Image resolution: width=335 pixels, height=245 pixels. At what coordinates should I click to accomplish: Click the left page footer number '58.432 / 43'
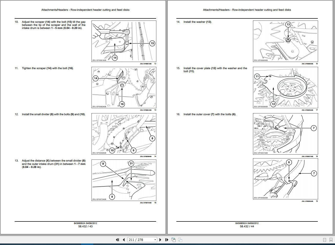[x=85, y=227]
